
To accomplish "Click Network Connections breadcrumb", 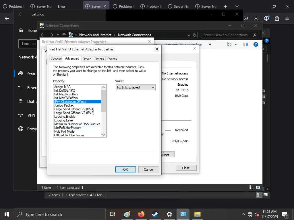I will [x=134, y=35].
